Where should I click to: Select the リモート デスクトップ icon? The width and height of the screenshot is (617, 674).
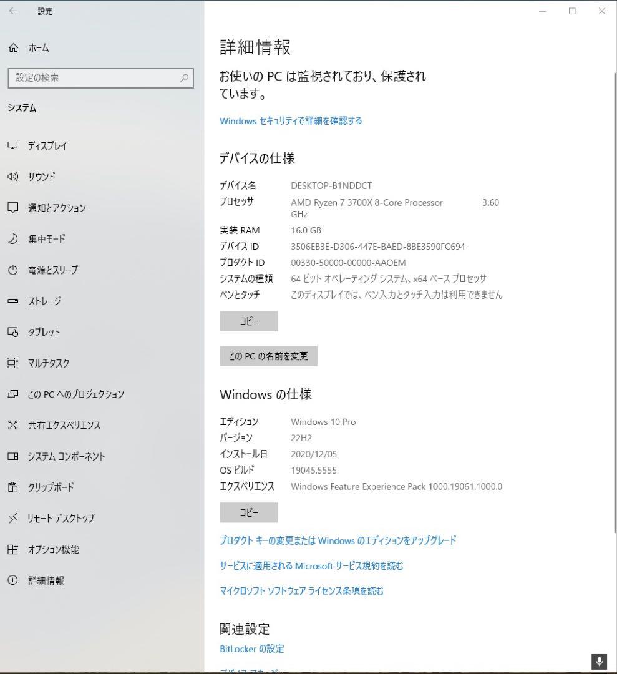coord(13,518)
